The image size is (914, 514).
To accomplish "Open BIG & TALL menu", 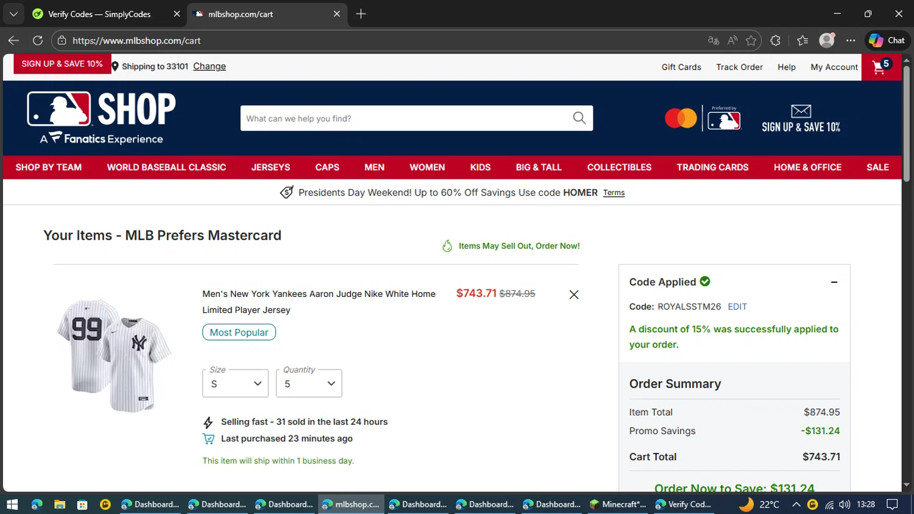I will coord(539,167).
